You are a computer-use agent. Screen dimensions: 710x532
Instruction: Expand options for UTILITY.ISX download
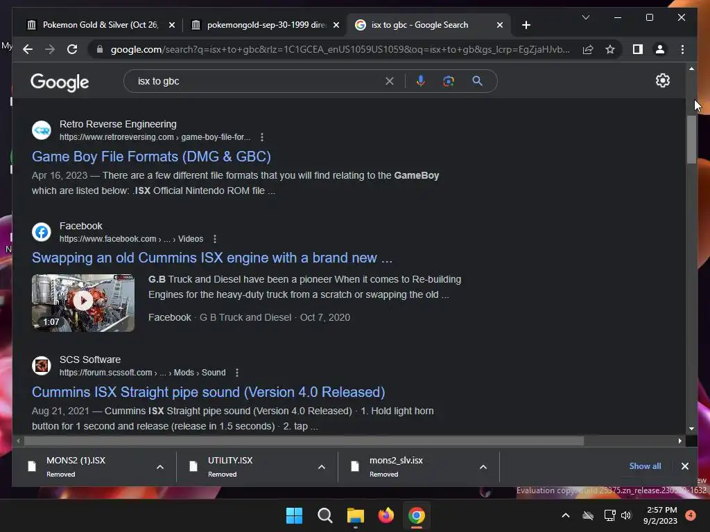tap(322, 467)
